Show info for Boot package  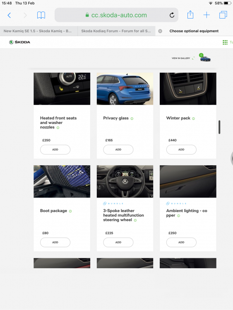coord(70,211)
